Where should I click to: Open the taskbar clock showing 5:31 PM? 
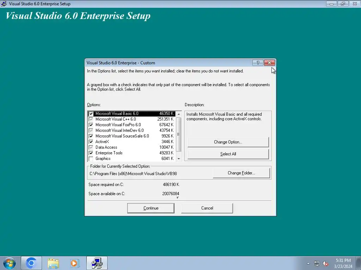(343, 263)
